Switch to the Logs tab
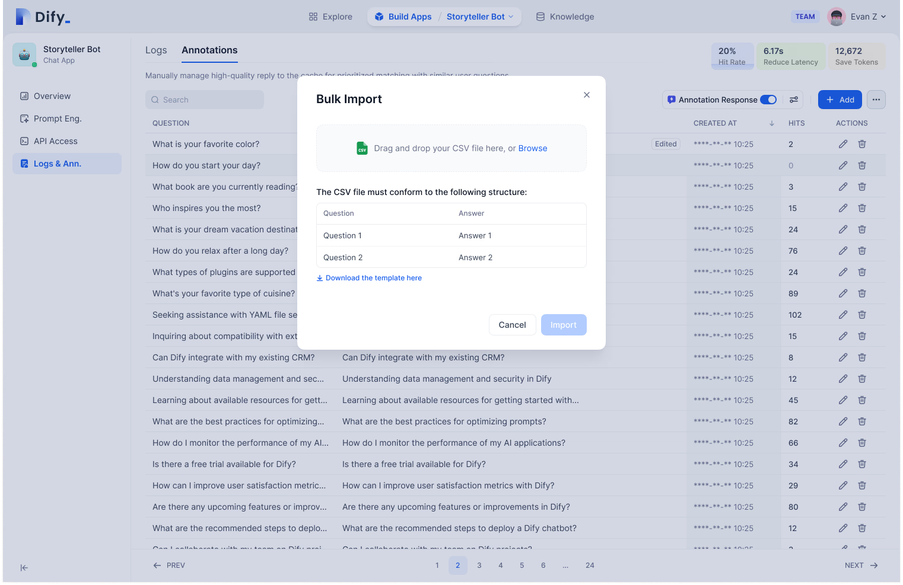 156,50
